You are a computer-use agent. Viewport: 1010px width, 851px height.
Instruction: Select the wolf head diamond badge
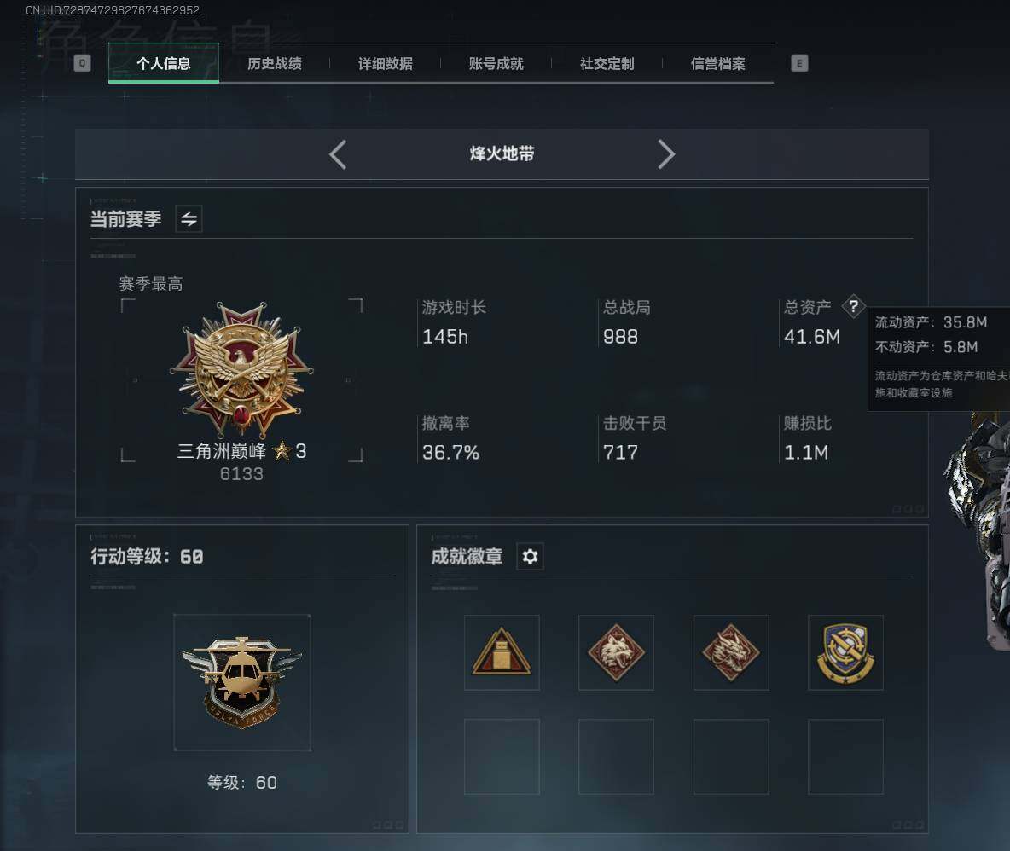click(617, 652)
